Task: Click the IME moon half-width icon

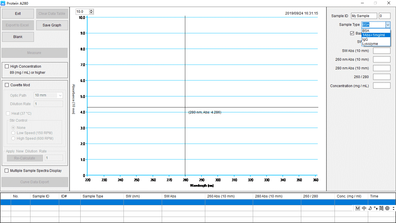Action: click(x=370, y=208)
